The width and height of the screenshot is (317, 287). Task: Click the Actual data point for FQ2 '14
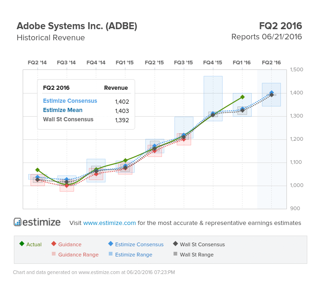tap(37, 170)
